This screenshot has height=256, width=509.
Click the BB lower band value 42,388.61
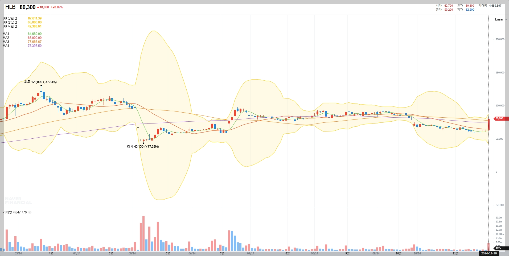[x=35, y=26]
